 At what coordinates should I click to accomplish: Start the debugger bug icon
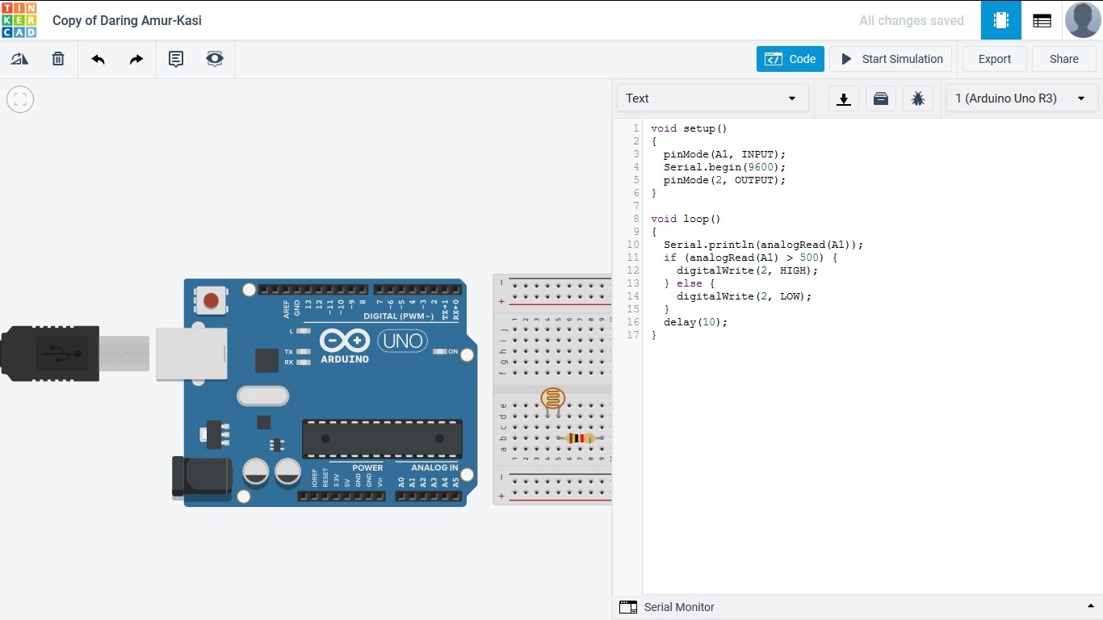918,98
